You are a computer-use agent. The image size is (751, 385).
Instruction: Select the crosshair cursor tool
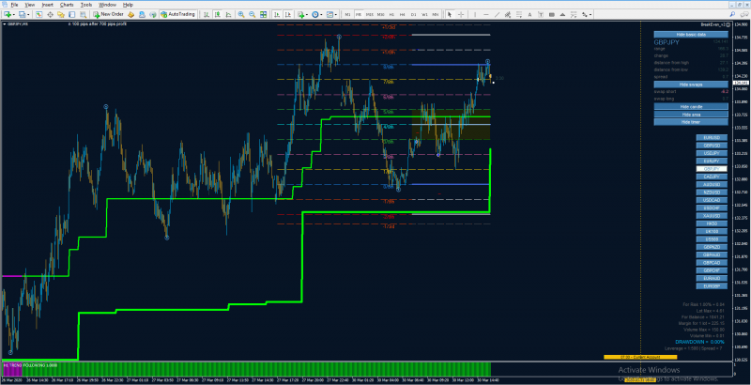pos(461,14)
